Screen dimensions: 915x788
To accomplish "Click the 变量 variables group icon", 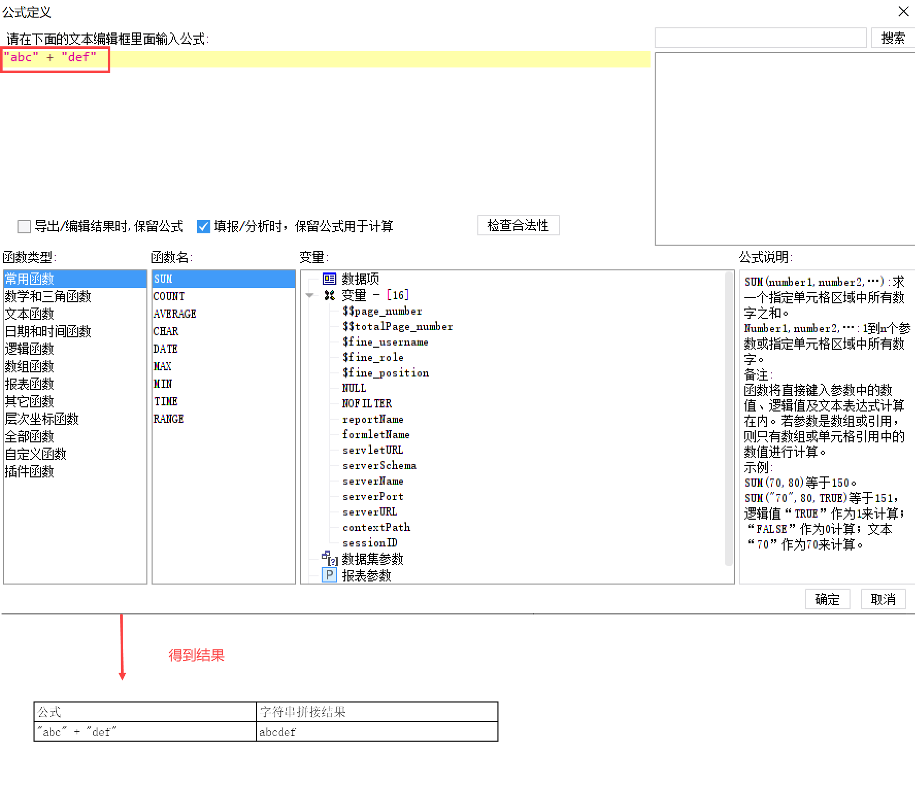I will 329,295.
